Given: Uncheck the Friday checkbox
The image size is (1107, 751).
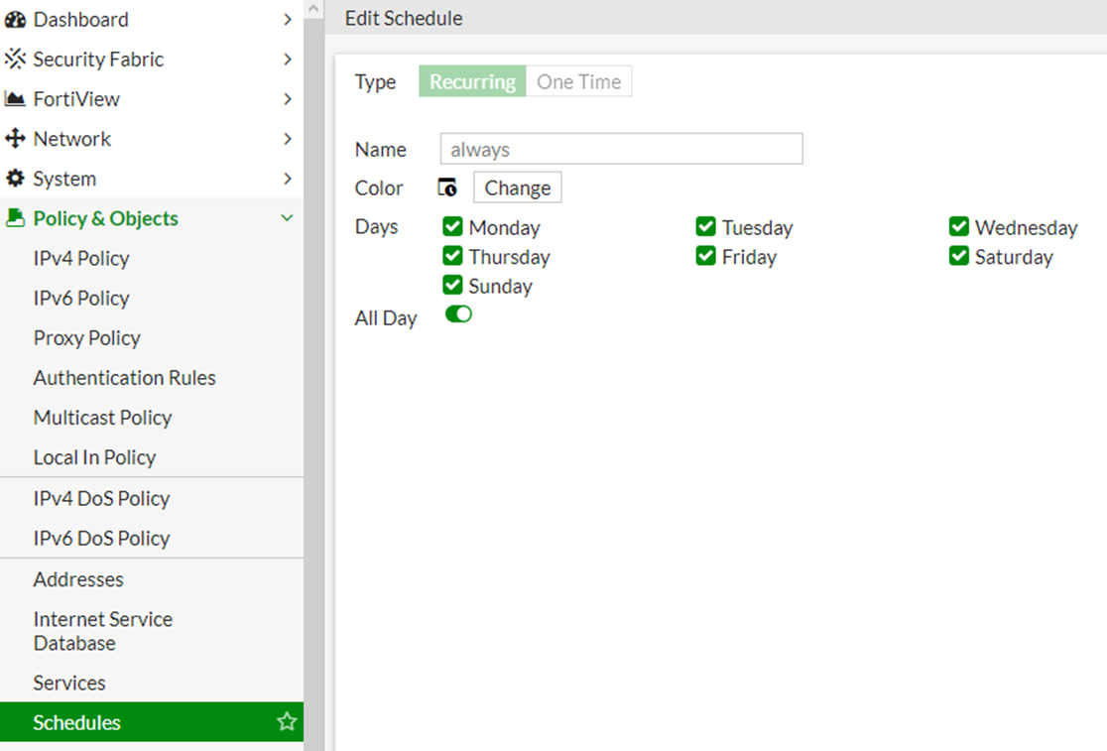Looking at the screenshot, I should click(x=706, y=257).
